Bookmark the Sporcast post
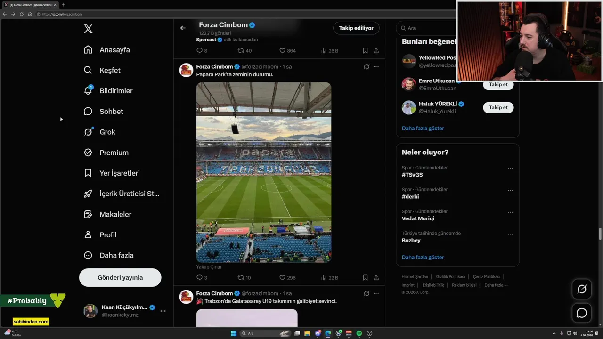Screen dimensions: 603x339 point(365,51)
